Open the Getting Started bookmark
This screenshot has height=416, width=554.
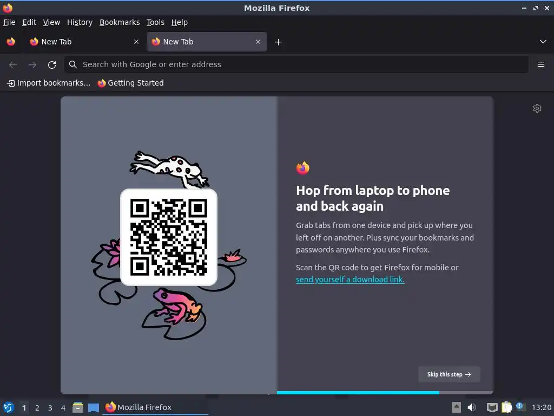click(131, 83)
